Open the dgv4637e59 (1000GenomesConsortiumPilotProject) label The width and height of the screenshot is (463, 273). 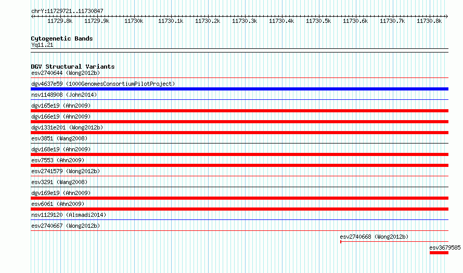coord(103,84)
